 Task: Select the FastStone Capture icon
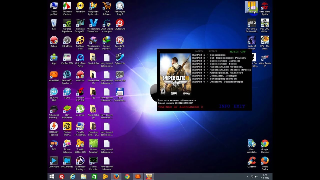click(67, 8)
